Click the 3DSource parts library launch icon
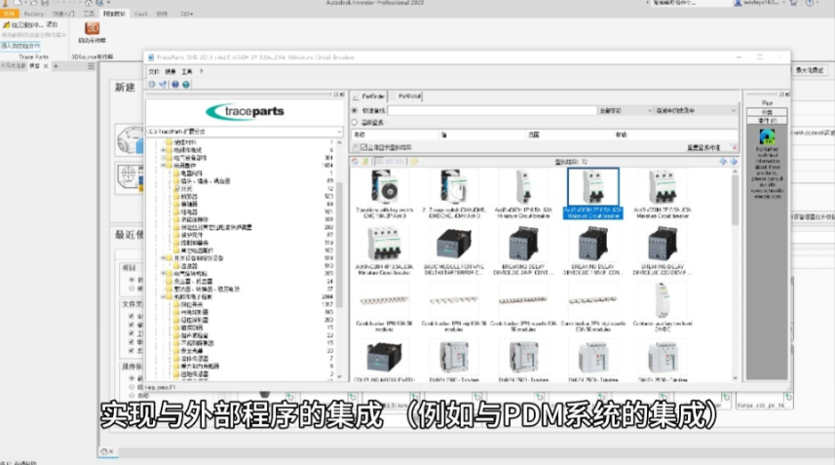Screen dimensions: 835x465 coord(93,28)
